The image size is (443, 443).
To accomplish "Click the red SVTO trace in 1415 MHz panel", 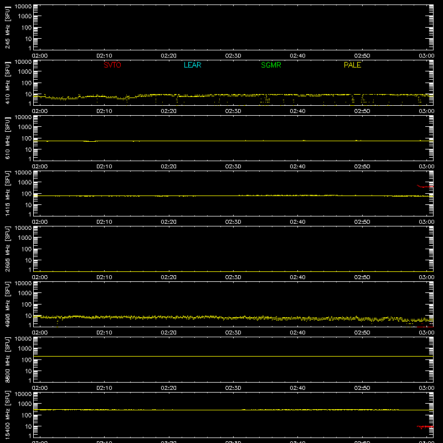I will pos(425,187).
